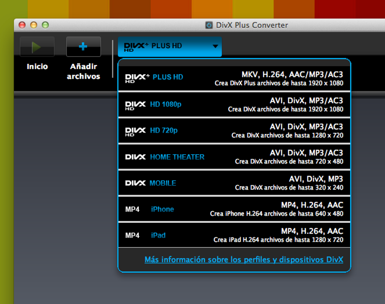This screenshot has height=304, width=385.
Task: Click the Inicio label
Action: click(37, 66)
